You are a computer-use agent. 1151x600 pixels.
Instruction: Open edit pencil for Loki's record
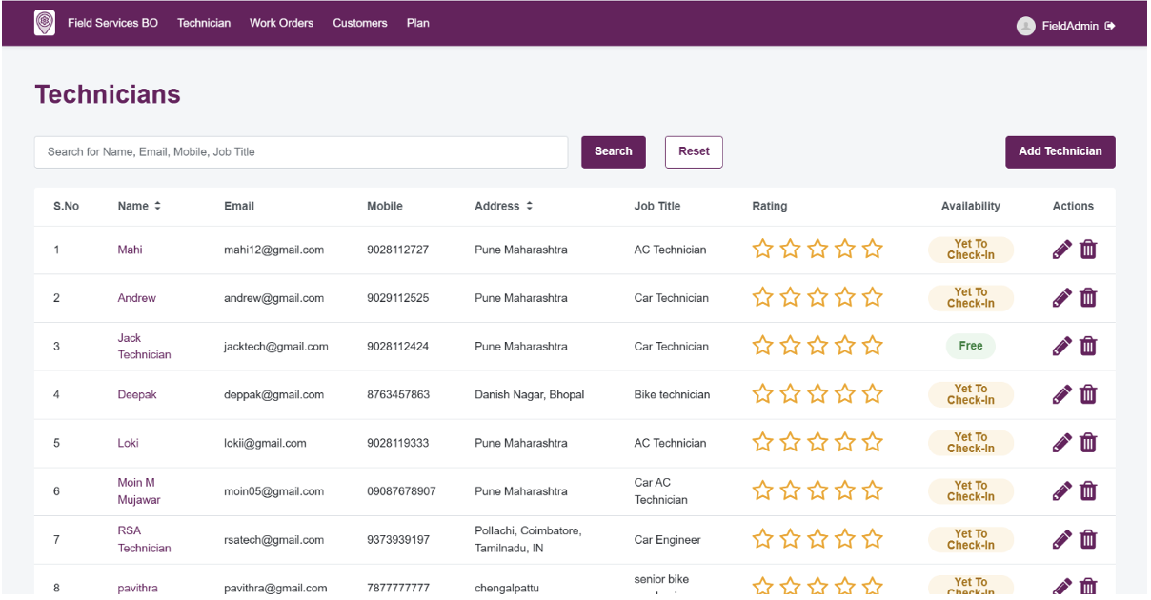[1061, 443]
